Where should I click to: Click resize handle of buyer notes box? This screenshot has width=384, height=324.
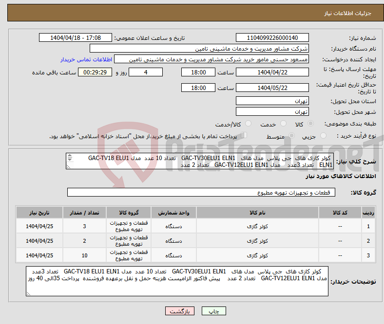tap(28, 294)
